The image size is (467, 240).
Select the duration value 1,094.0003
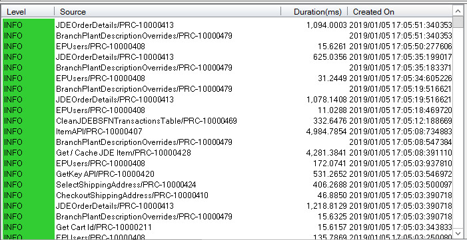[x=326, y=25]
